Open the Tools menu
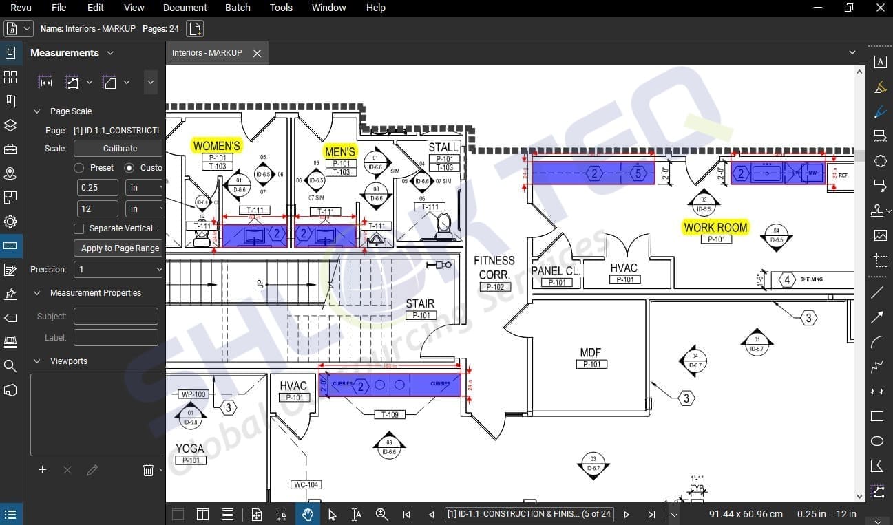The image size is (893, 525). [281, 8]
